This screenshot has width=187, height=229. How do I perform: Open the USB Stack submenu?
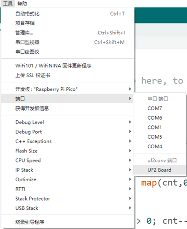tap(67, 208)
